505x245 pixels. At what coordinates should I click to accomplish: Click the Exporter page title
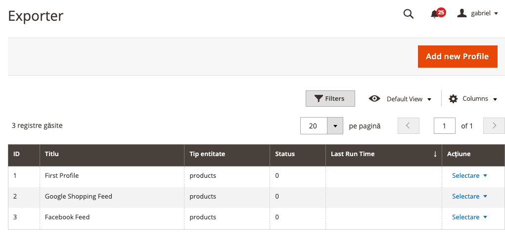36,16
